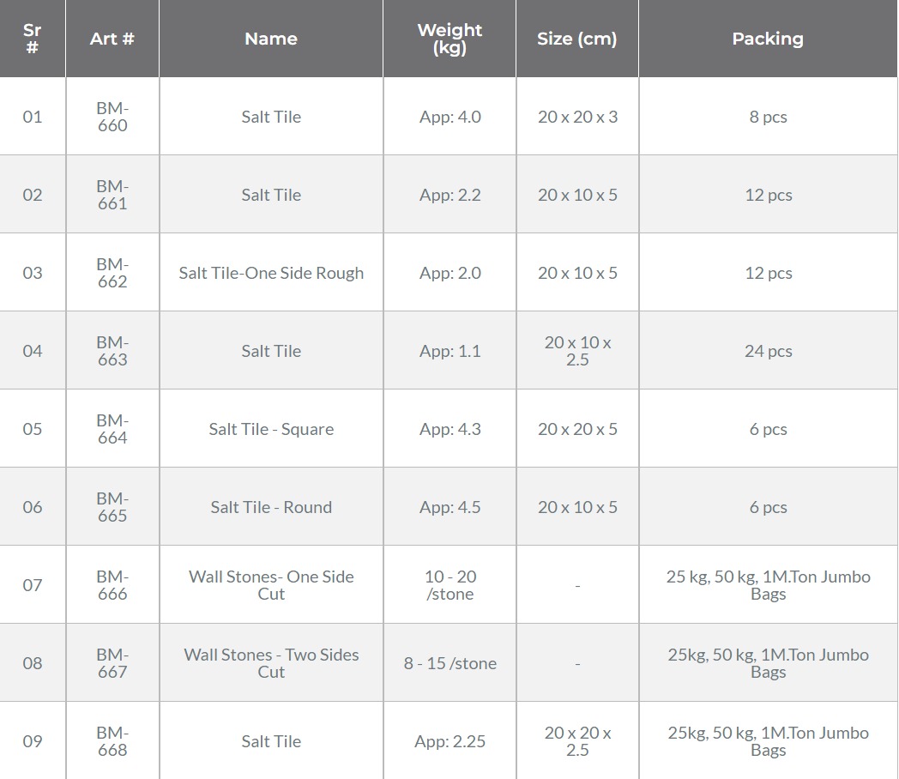Select Wall Stones- One Side Cut cell

(271, 585)
